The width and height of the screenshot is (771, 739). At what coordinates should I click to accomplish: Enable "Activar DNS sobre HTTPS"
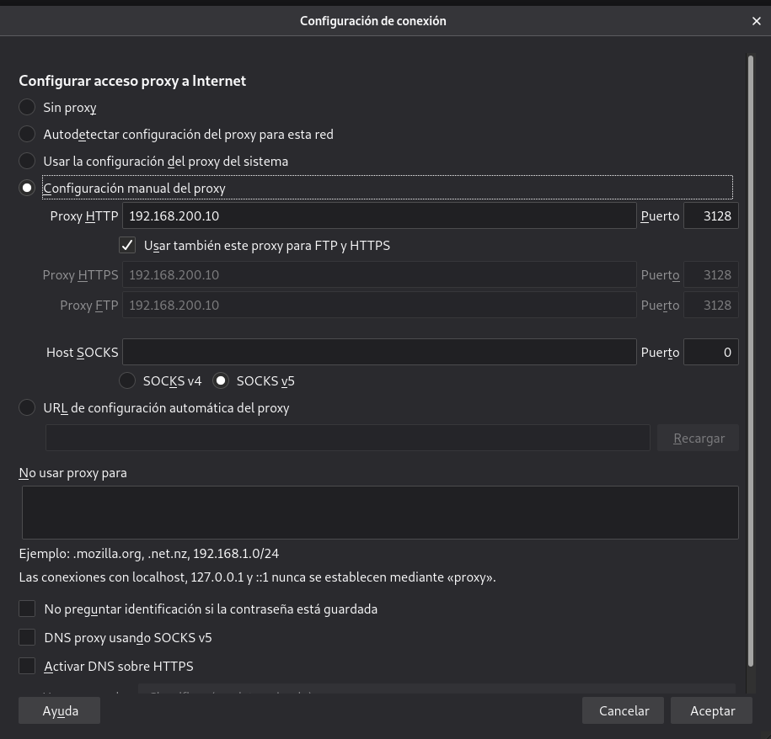coord(27,666)
